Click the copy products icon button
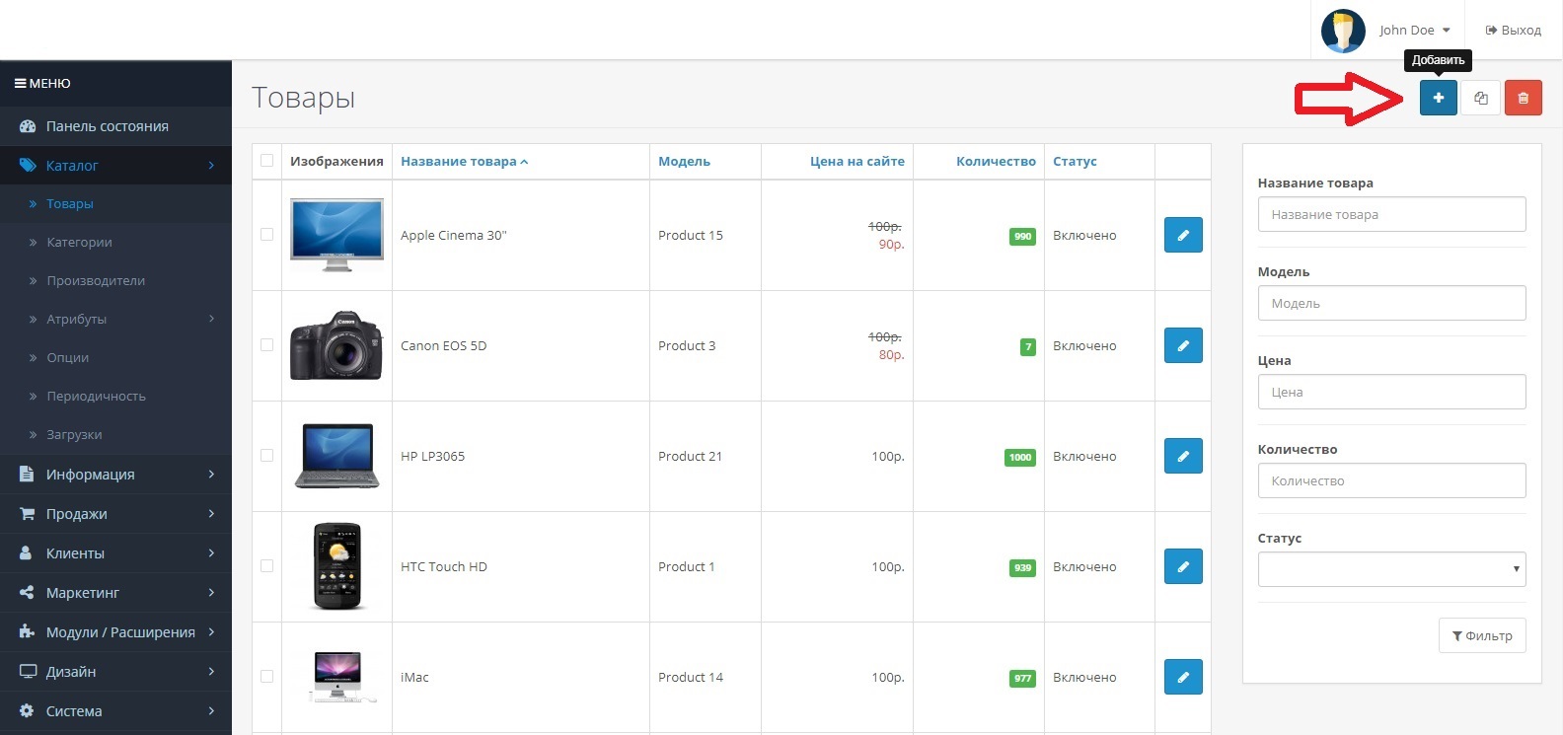 [x=1480, y=98]
